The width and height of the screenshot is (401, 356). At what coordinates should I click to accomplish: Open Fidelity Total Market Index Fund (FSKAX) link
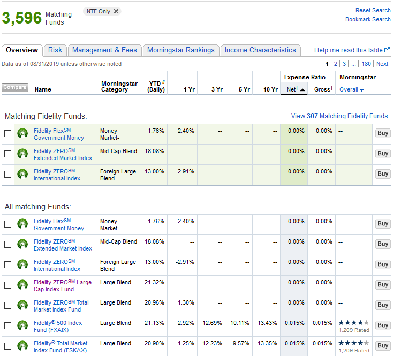(60, 347)
